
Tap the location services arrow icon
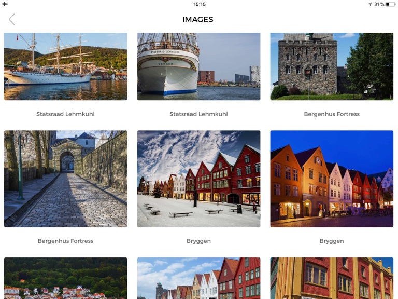coord(370,4)
